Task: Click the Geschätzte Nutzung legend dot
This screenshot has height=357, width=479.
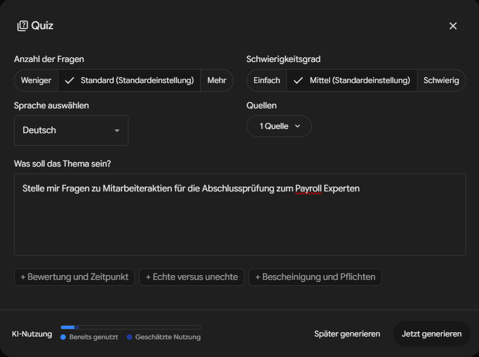Action: [129, 337]
